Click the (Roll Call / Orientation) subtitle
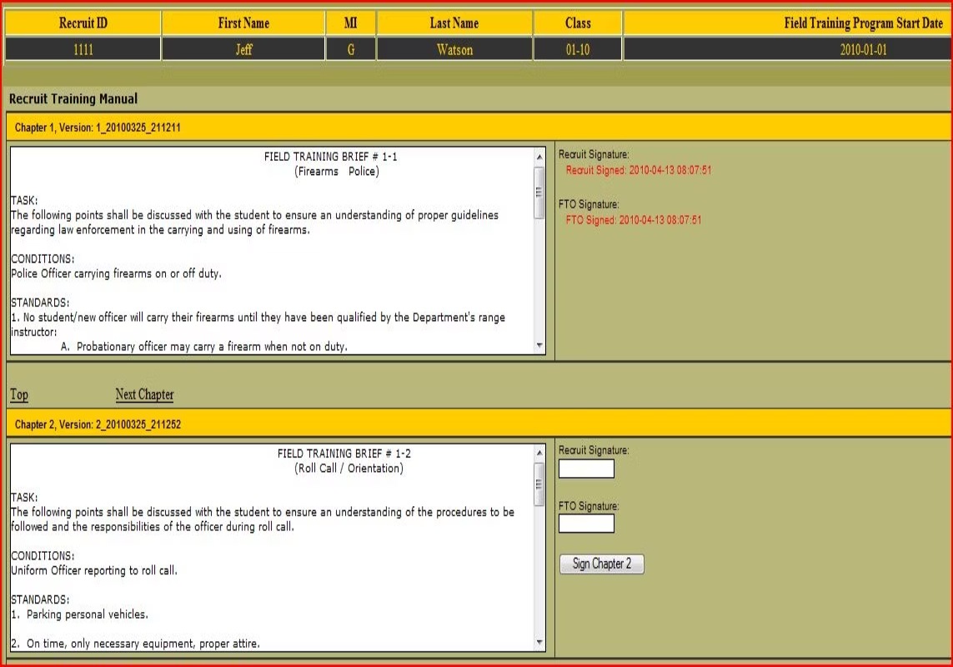The image size is (953, 667). 349,469
